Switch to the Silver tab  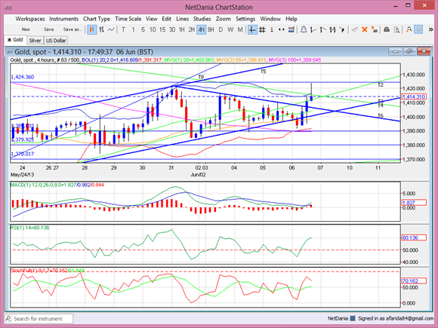[35, 41]
